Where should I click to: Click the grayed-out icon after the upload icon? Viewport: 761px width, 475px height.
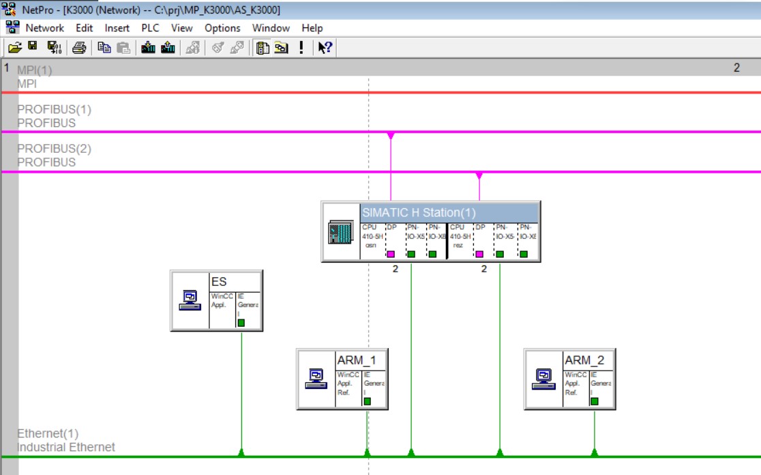point(193,48)
